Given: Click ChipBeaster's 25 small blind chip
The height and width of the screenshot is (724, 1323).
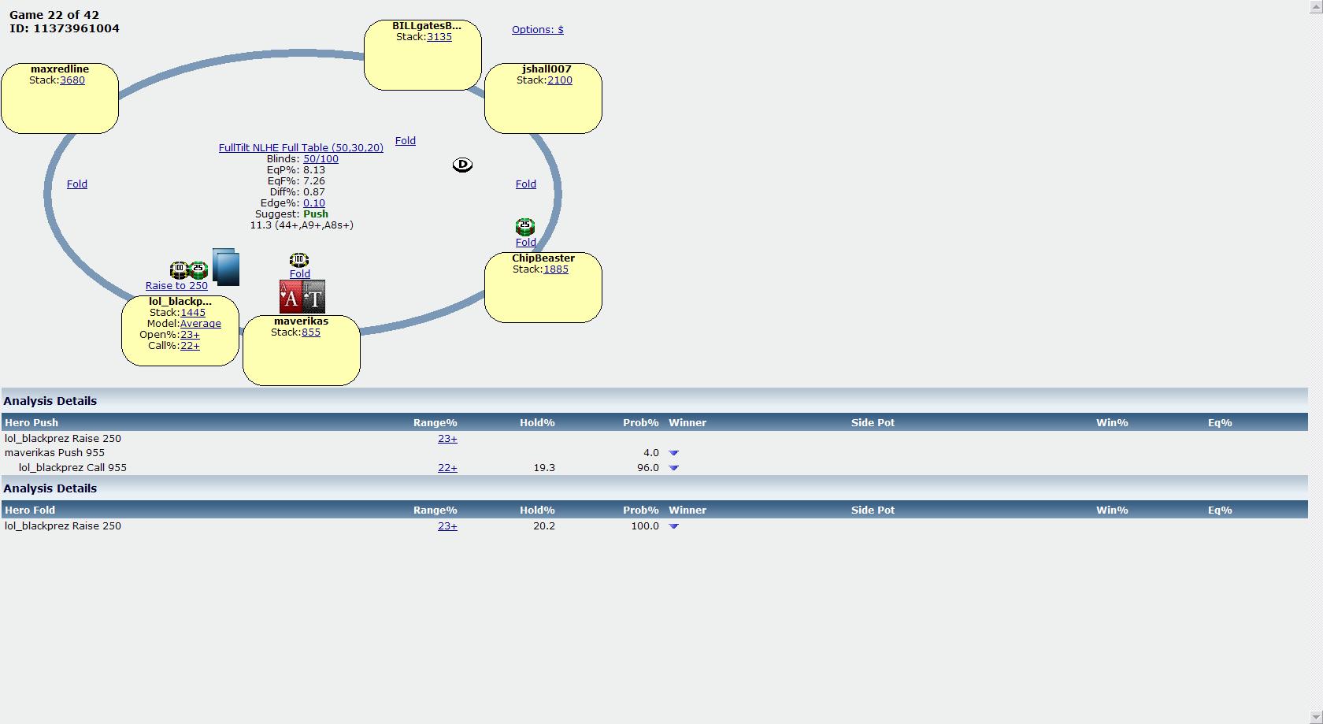Looking at the screenshot, I should coord(525,227).
